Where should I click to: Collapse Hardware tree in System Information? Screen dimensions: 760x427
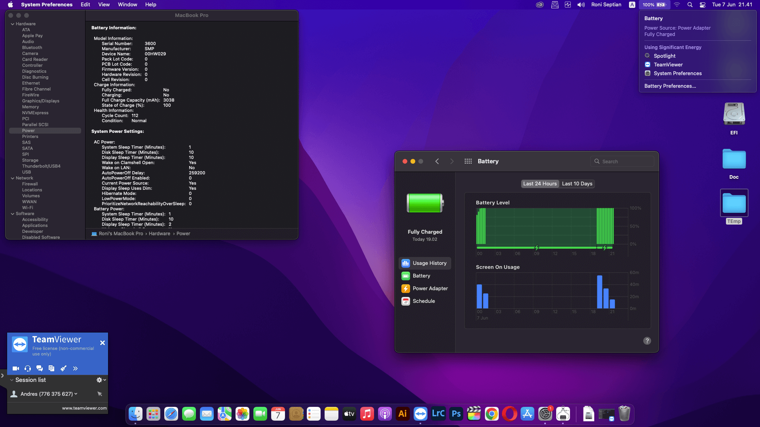click(12, 24)
